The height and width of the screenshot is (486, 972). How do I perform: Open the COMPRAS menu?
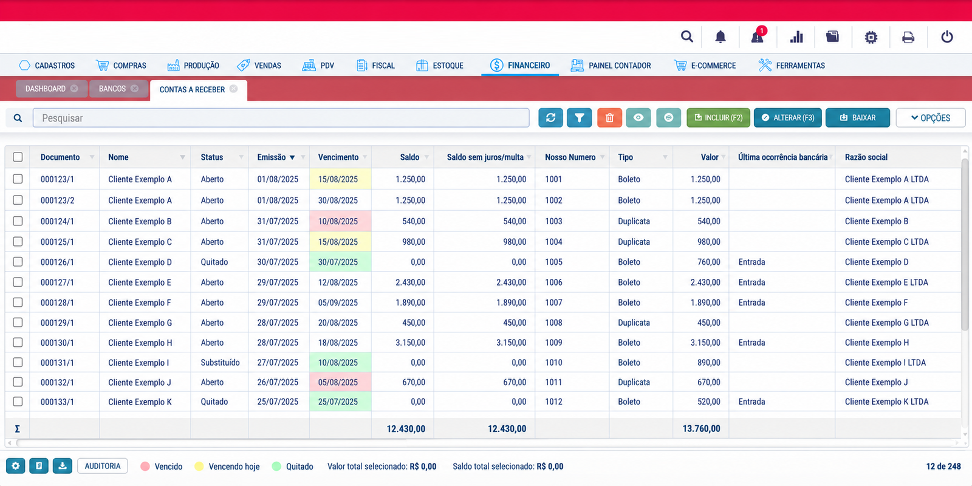121,66
